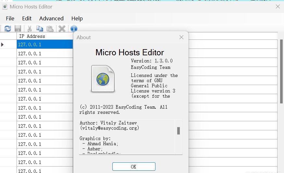
Task: Click the Delete X toolbar icon
Action: [62, 28]
